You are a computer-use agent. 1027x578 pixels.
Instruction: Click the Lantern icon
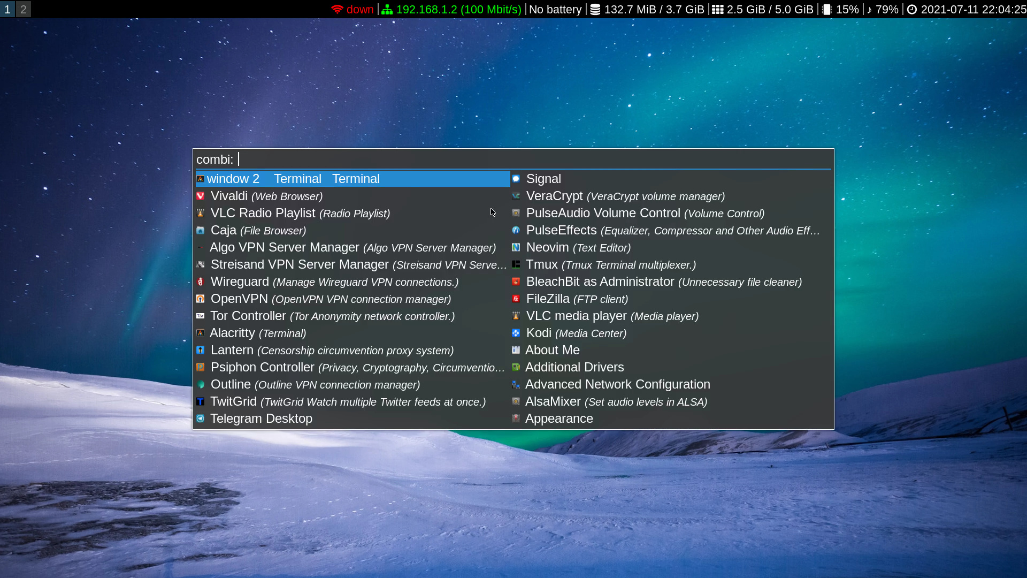(201, 350)
